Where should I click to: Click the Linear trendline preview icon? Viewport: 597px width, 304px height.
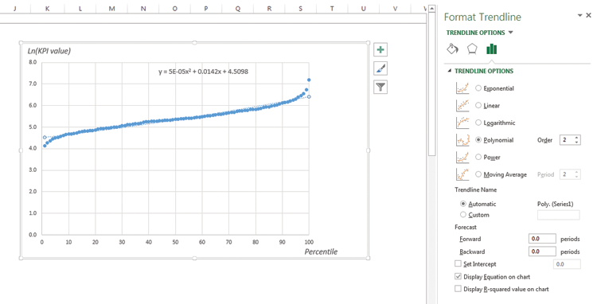462,105
